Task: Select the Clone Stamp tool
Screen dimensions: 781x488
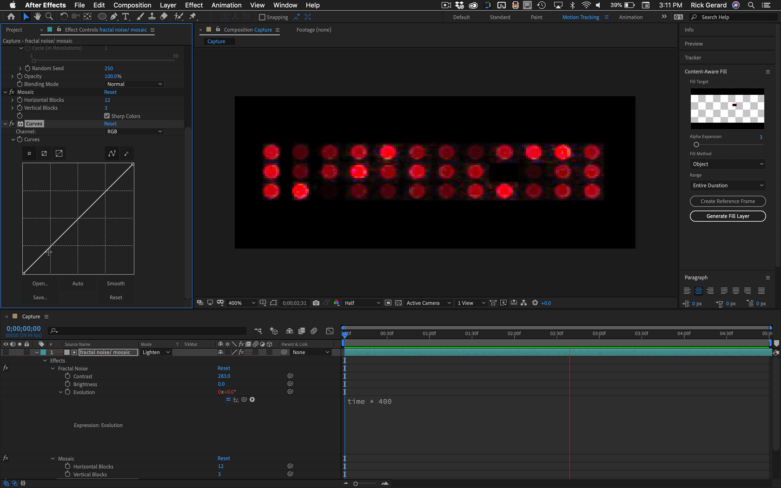Action: 152,17
